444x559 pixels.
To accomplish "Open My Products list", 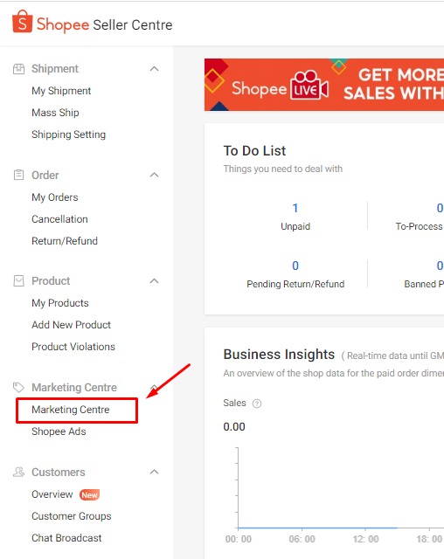I will pos(60,303).
